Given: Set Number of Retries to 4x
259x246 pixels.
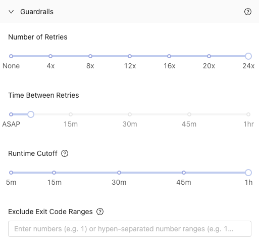Looking at the screenshot, I should 50,56.
